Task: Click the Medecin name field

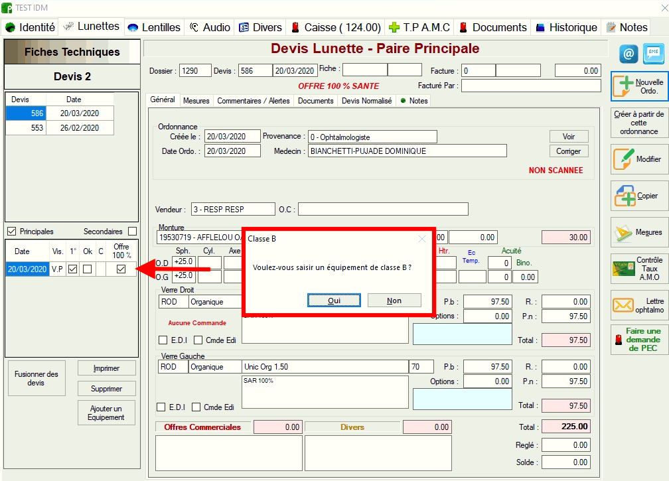Action: [408, 151]
